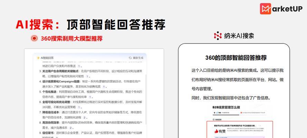Viewport: 307px width, 138px height.
Task: Click the sentence 同时，我们发现智能回答中还包含了广告信息
Action: pos(231,98)
